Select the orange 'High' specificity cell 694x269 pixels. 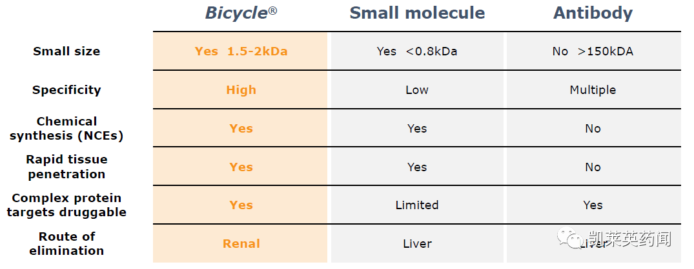pos(241,90)
